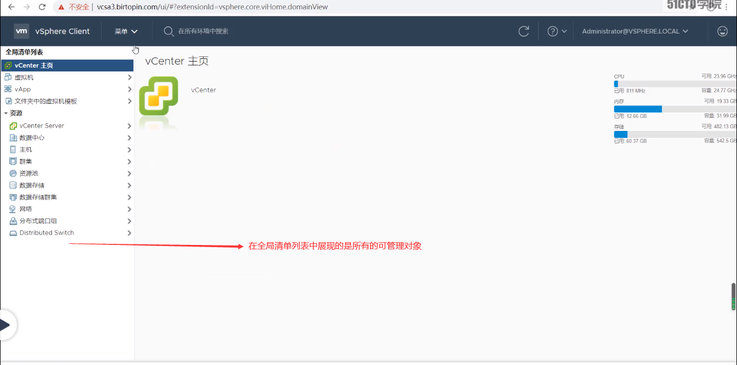Image resolution: width=737 pixels, height=365 pixels.
Task: Click the large vCenter logo image
Action: 158,95
